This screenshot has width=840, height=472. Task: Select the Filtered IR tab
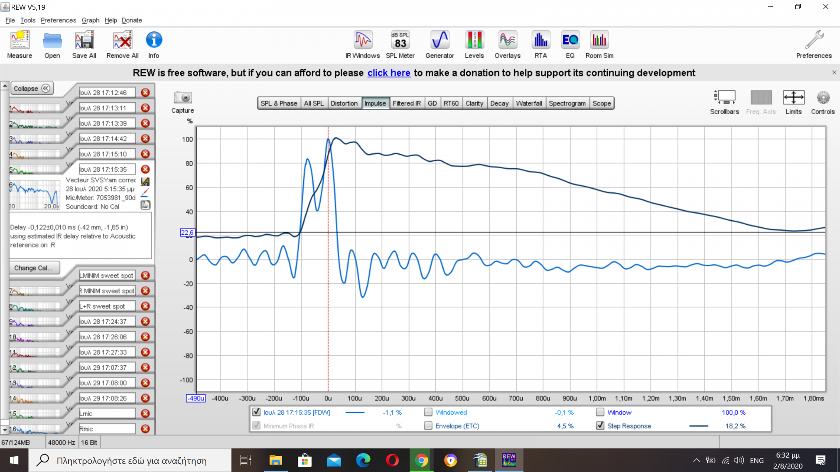coord(406,103)
